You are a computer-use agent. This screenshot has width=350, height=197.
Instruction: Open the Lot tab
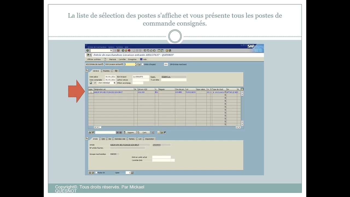(140, 139)
